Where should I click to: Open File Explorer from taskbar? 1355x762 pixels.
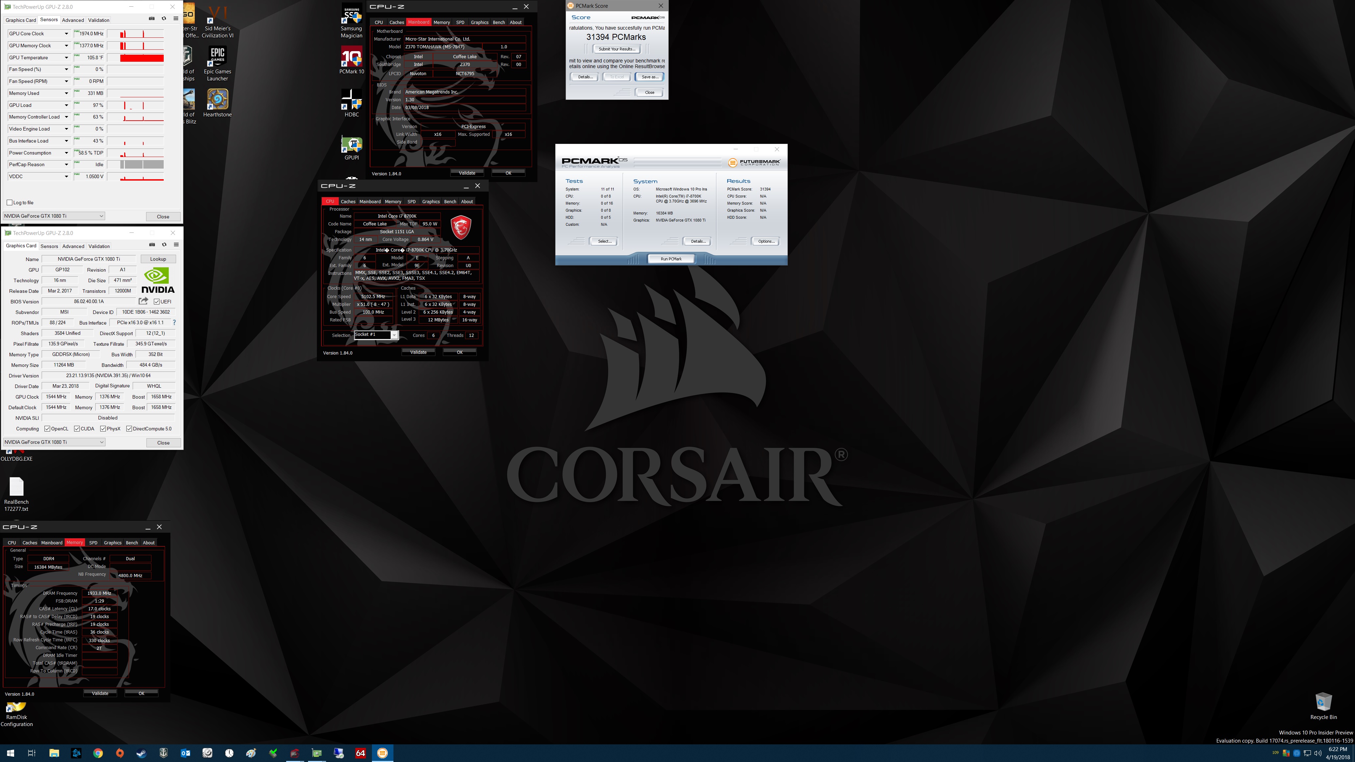[54, 753]
